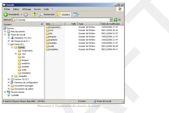Expand the core folder in tree
Image resolution: width=169 pixels, height=113 pixels.
(x=16, y=54)
